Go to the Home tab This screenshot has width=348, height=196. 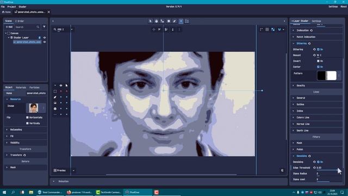coord(7,12)
